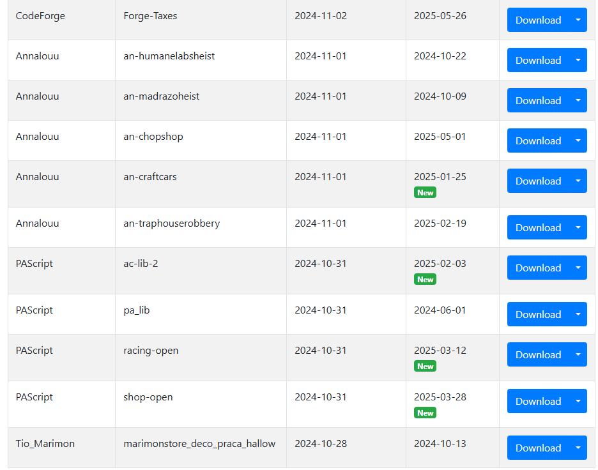The height and width of the screenshot is (470, 598).
Task: Select the Tio_Marimon author cell
Action: pos(61,448)
